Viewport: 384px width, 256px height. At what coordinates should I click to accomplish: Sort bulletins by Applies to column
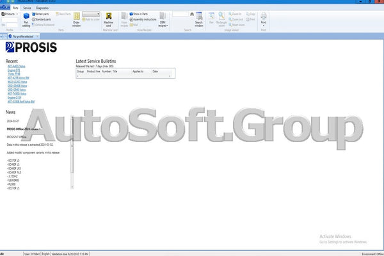click(138, 71)
